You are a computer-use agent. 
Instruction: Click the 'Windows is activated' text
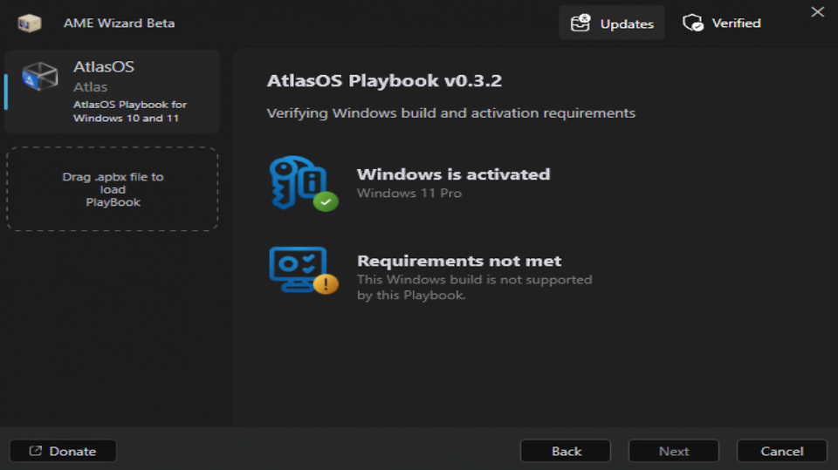click(453, 174)
